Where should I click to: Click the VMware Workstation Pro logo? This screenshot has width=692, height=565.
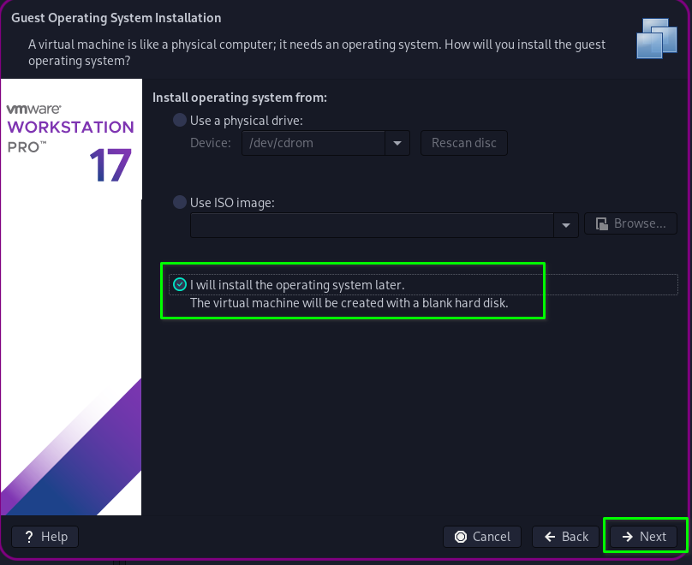pos(69,128)
